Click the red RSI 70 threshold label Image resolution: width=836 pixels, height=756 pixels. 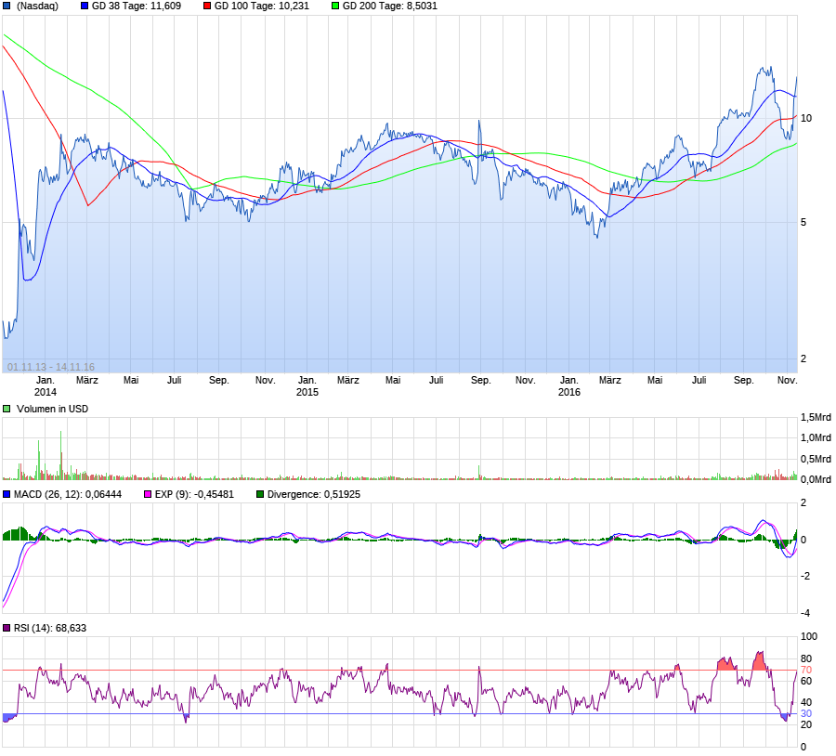(x=806, y=670)
